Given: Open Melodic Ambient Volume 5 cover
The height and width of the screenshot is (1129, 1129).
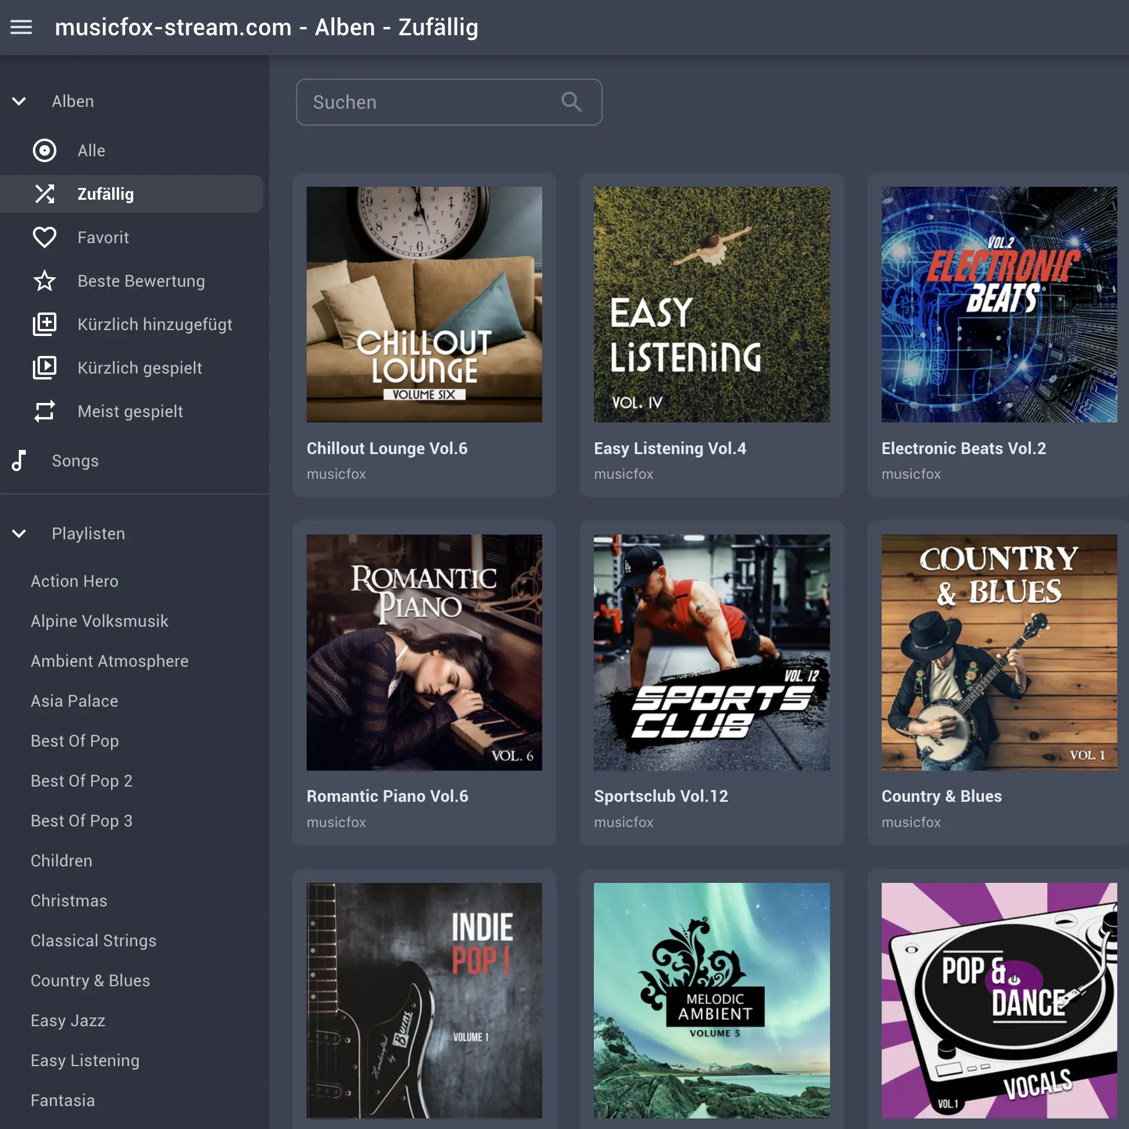Looking at the screenshot, I should (711, 1000).
